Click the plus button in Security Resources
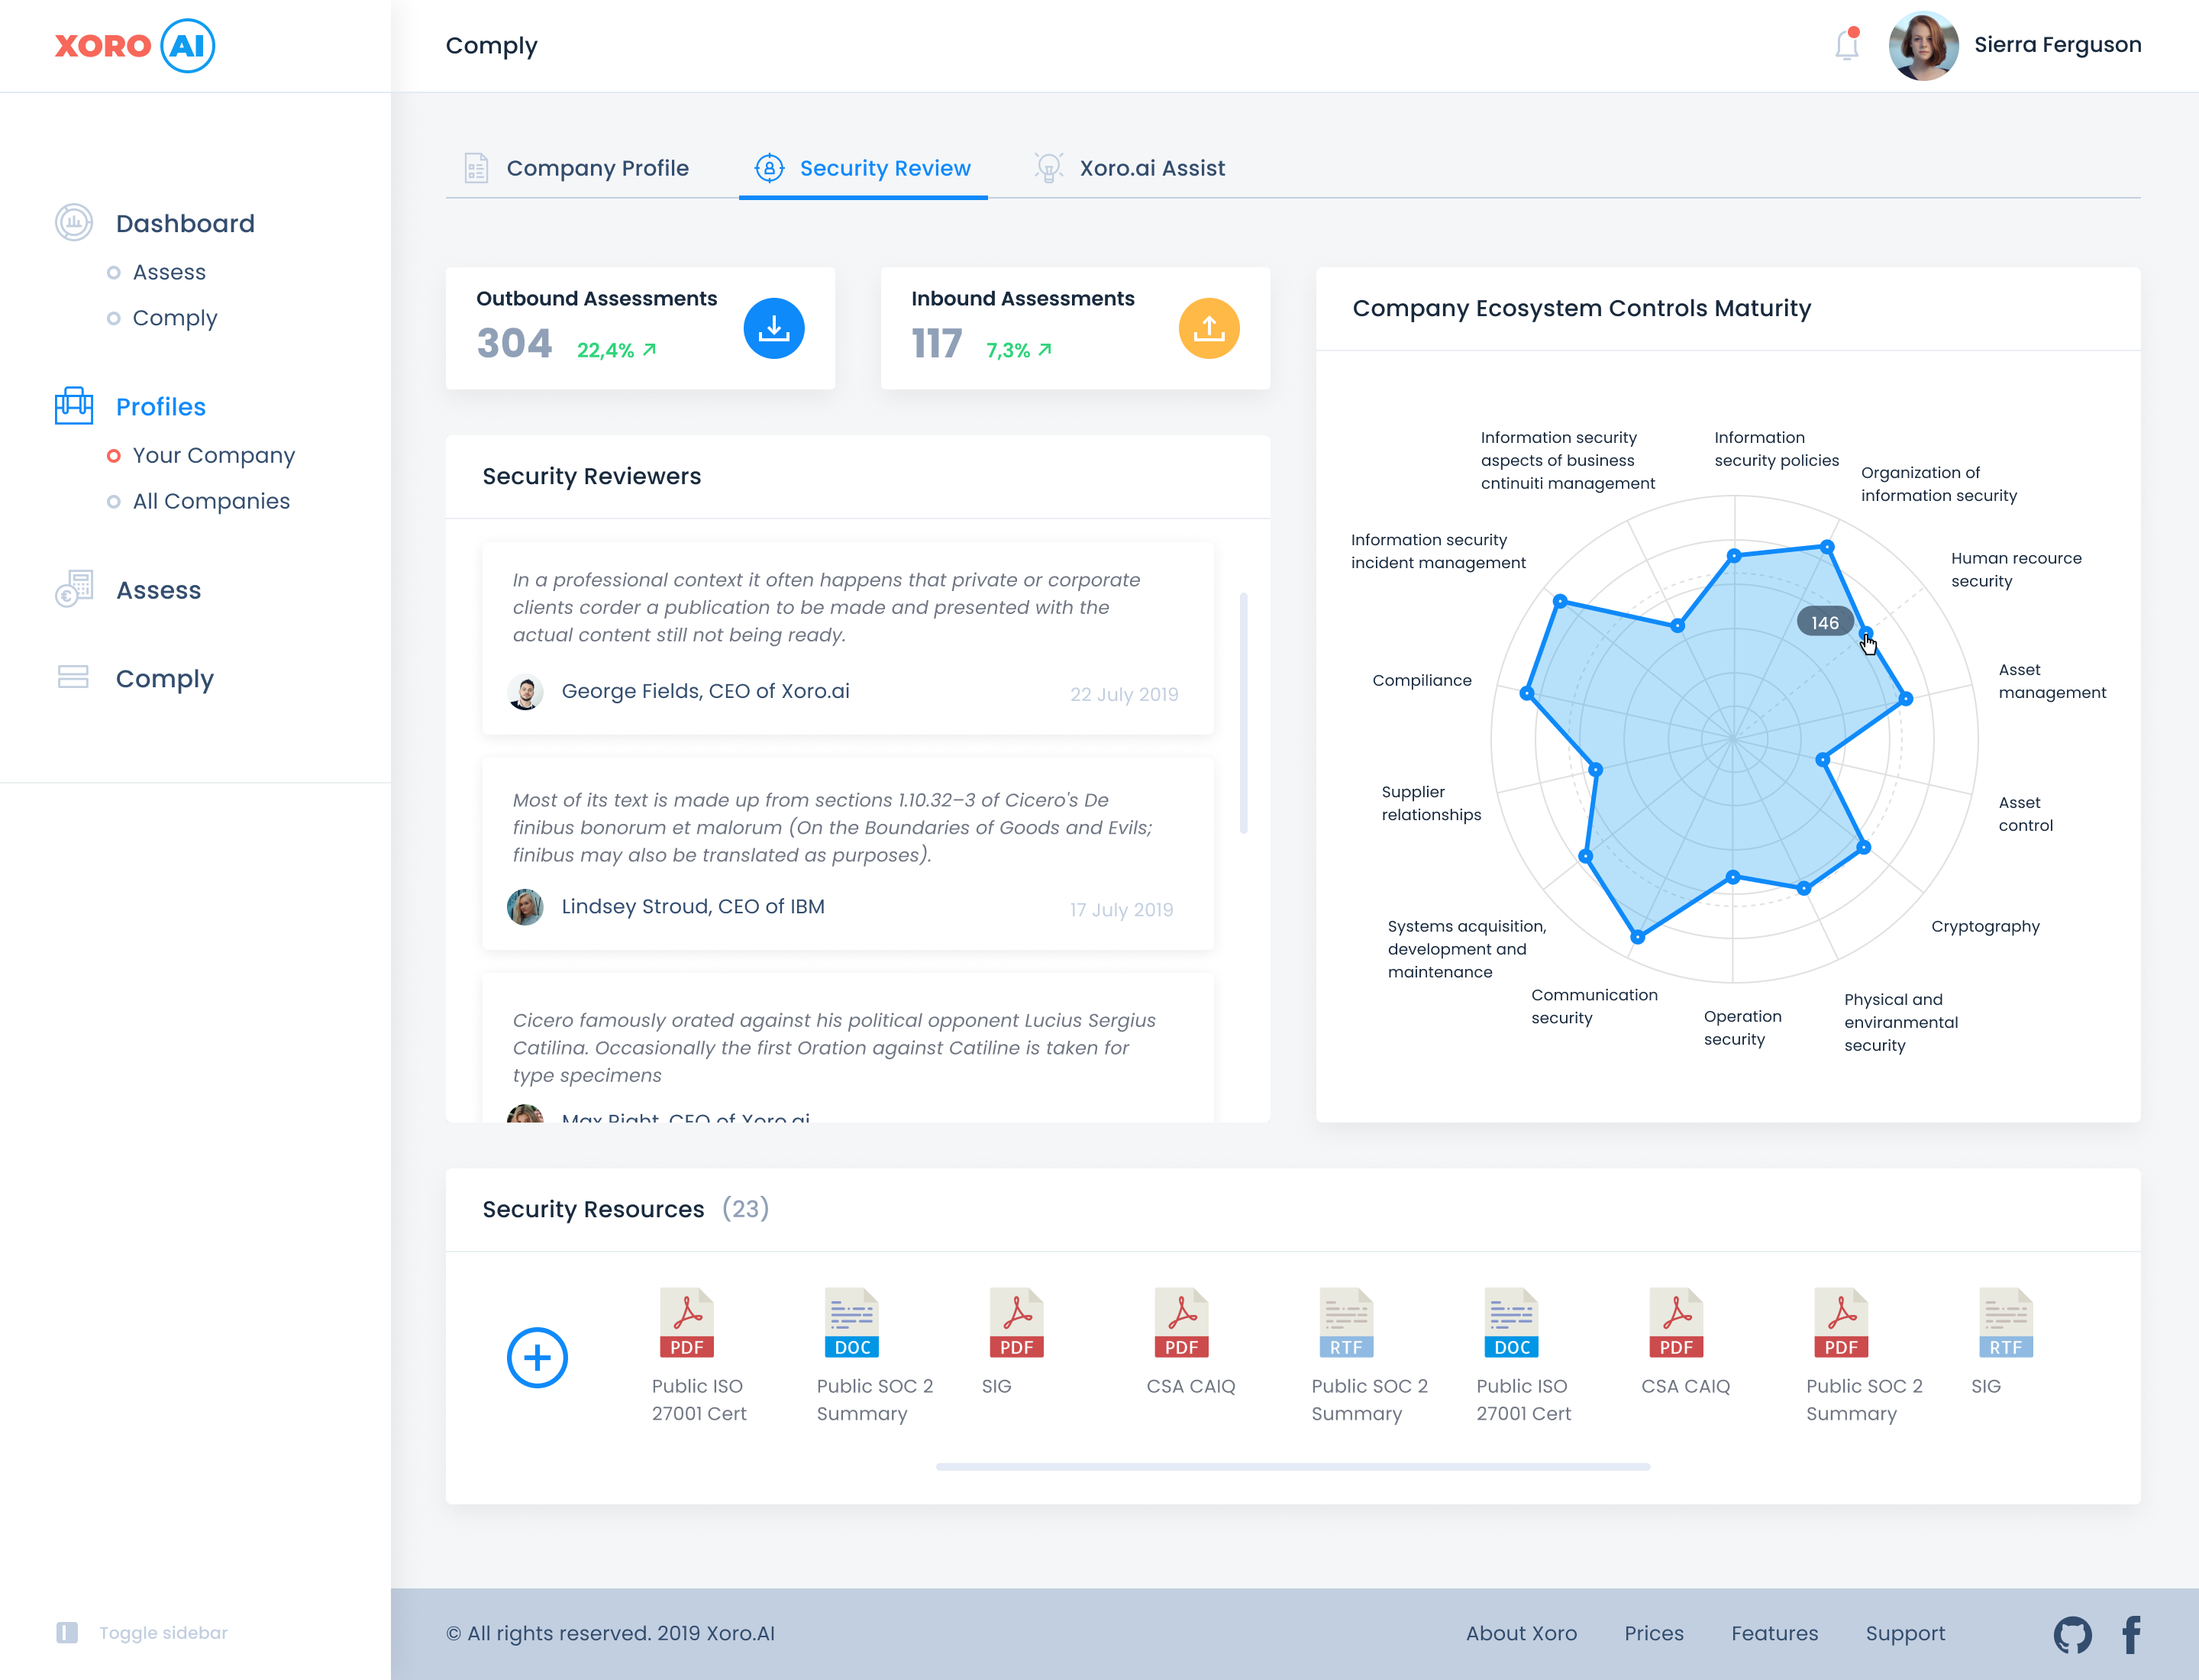The width and height of the screenshot is (2199, 1680). point(537,1358)
